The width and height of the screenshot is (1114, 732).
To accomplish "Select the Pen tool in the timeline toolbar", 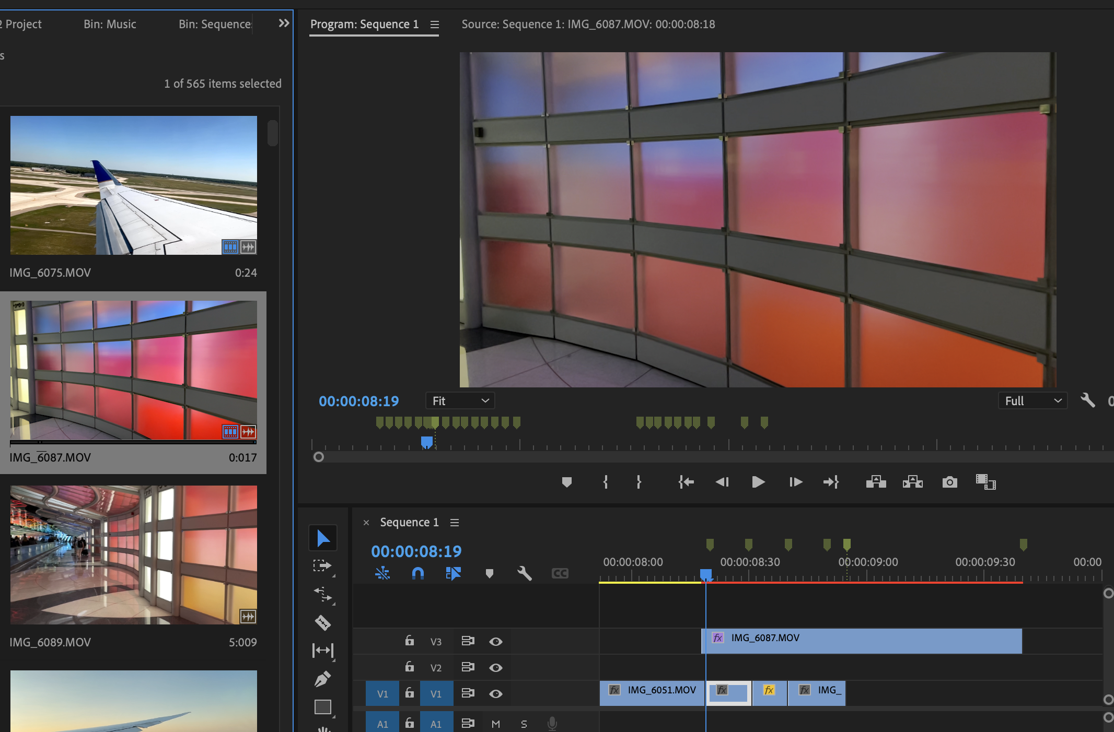I will (x=323, y=678).
